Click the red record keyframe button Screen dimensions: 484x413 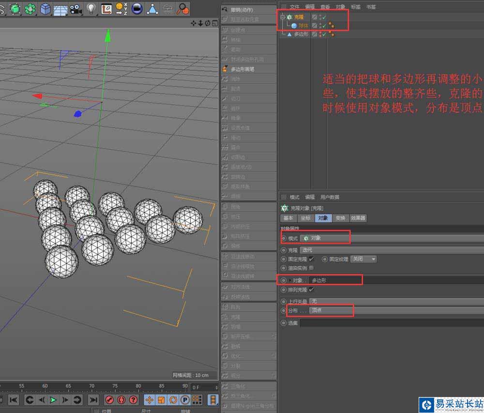click(110, 400)
